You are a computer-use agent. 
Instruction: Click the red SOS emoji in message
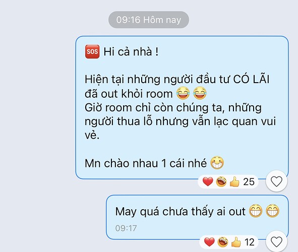(92, 51)
